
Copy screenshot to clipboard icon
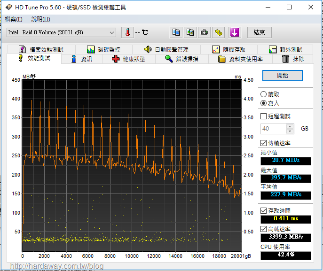[x=190, y=32]
